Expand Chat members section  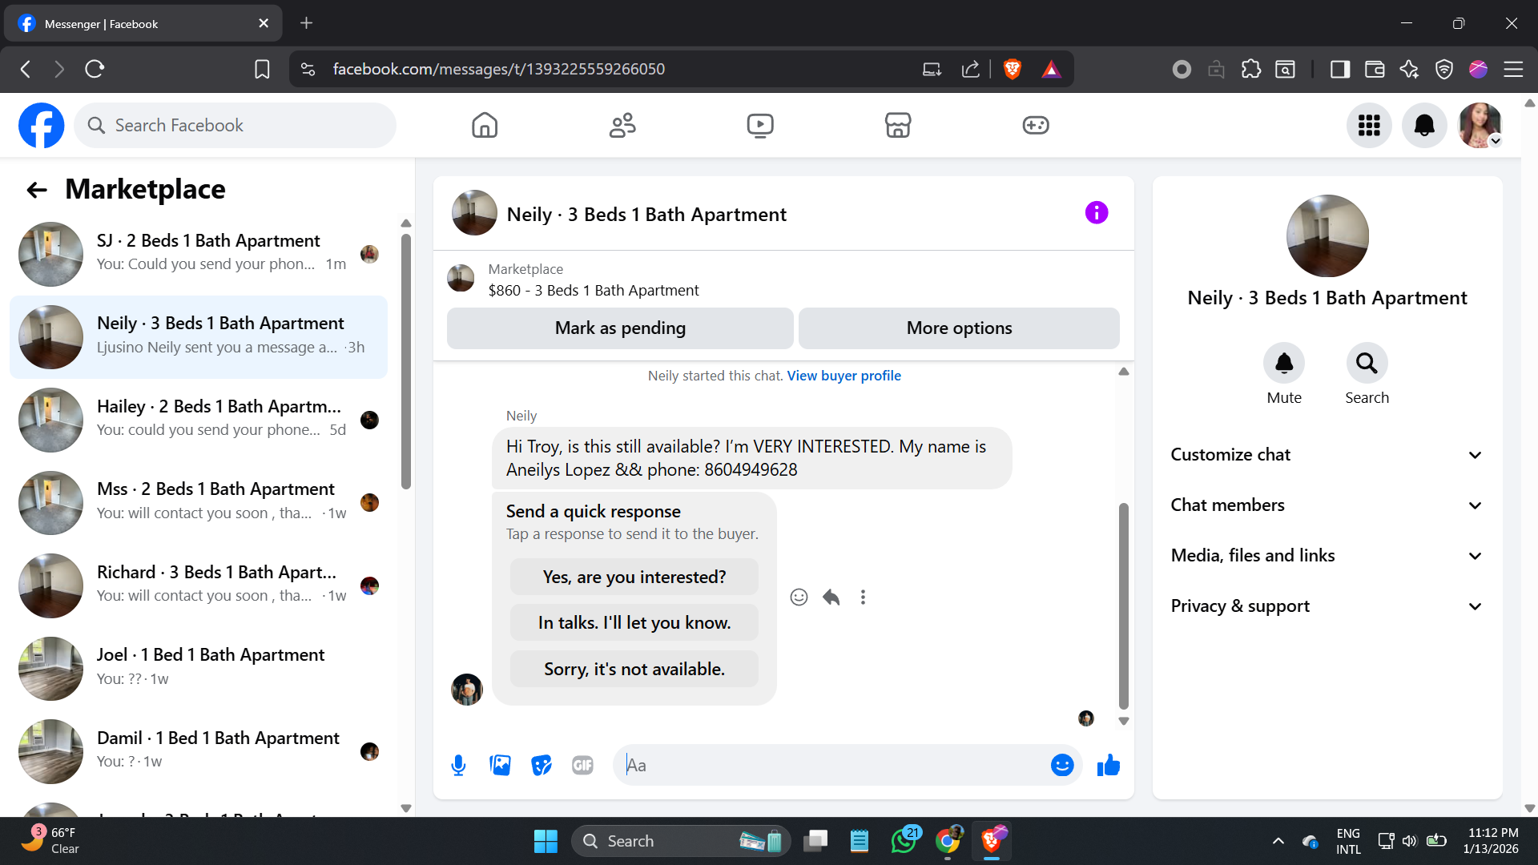pos(1327,505)
